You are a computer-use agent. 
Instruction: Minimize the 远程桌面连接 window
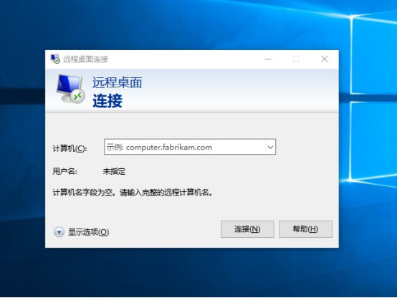pos(268,59)
